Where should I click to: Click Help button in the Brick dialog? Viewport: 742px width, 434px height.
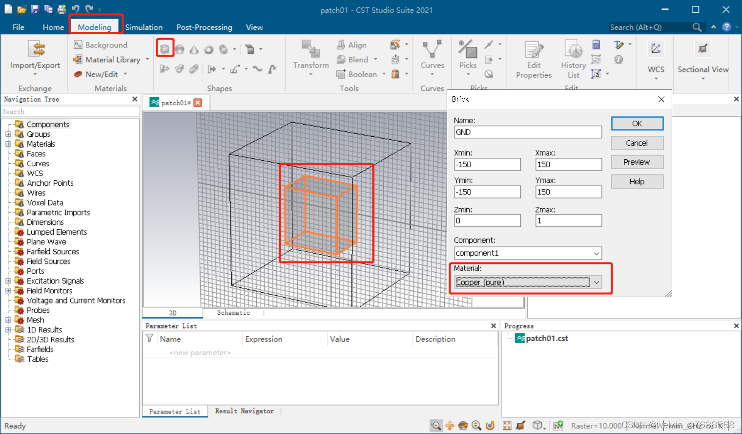637,181
